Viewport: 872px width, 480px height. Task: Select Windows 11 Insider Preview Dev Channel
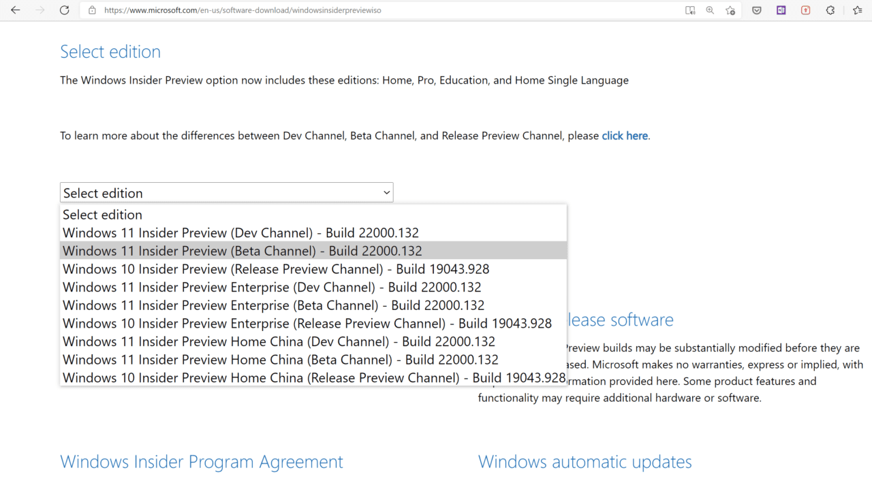point(313,233)
